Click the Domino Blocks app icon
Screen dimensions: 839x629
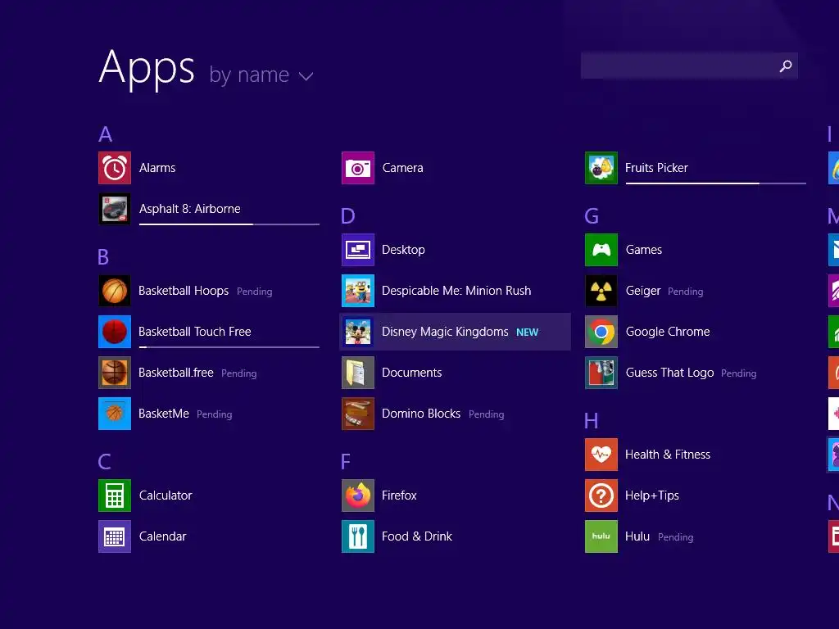358,414
